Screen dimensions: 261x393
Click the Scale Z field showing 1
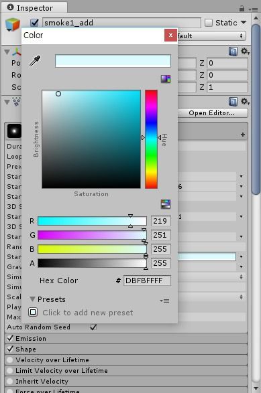[x=227, y=87]
